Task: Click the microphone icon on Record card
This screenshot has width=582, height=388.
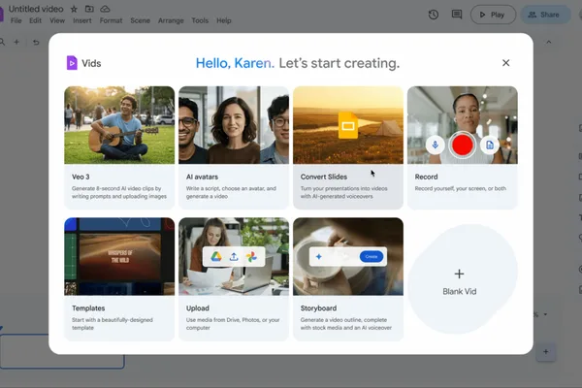Action: pos(435,145)
